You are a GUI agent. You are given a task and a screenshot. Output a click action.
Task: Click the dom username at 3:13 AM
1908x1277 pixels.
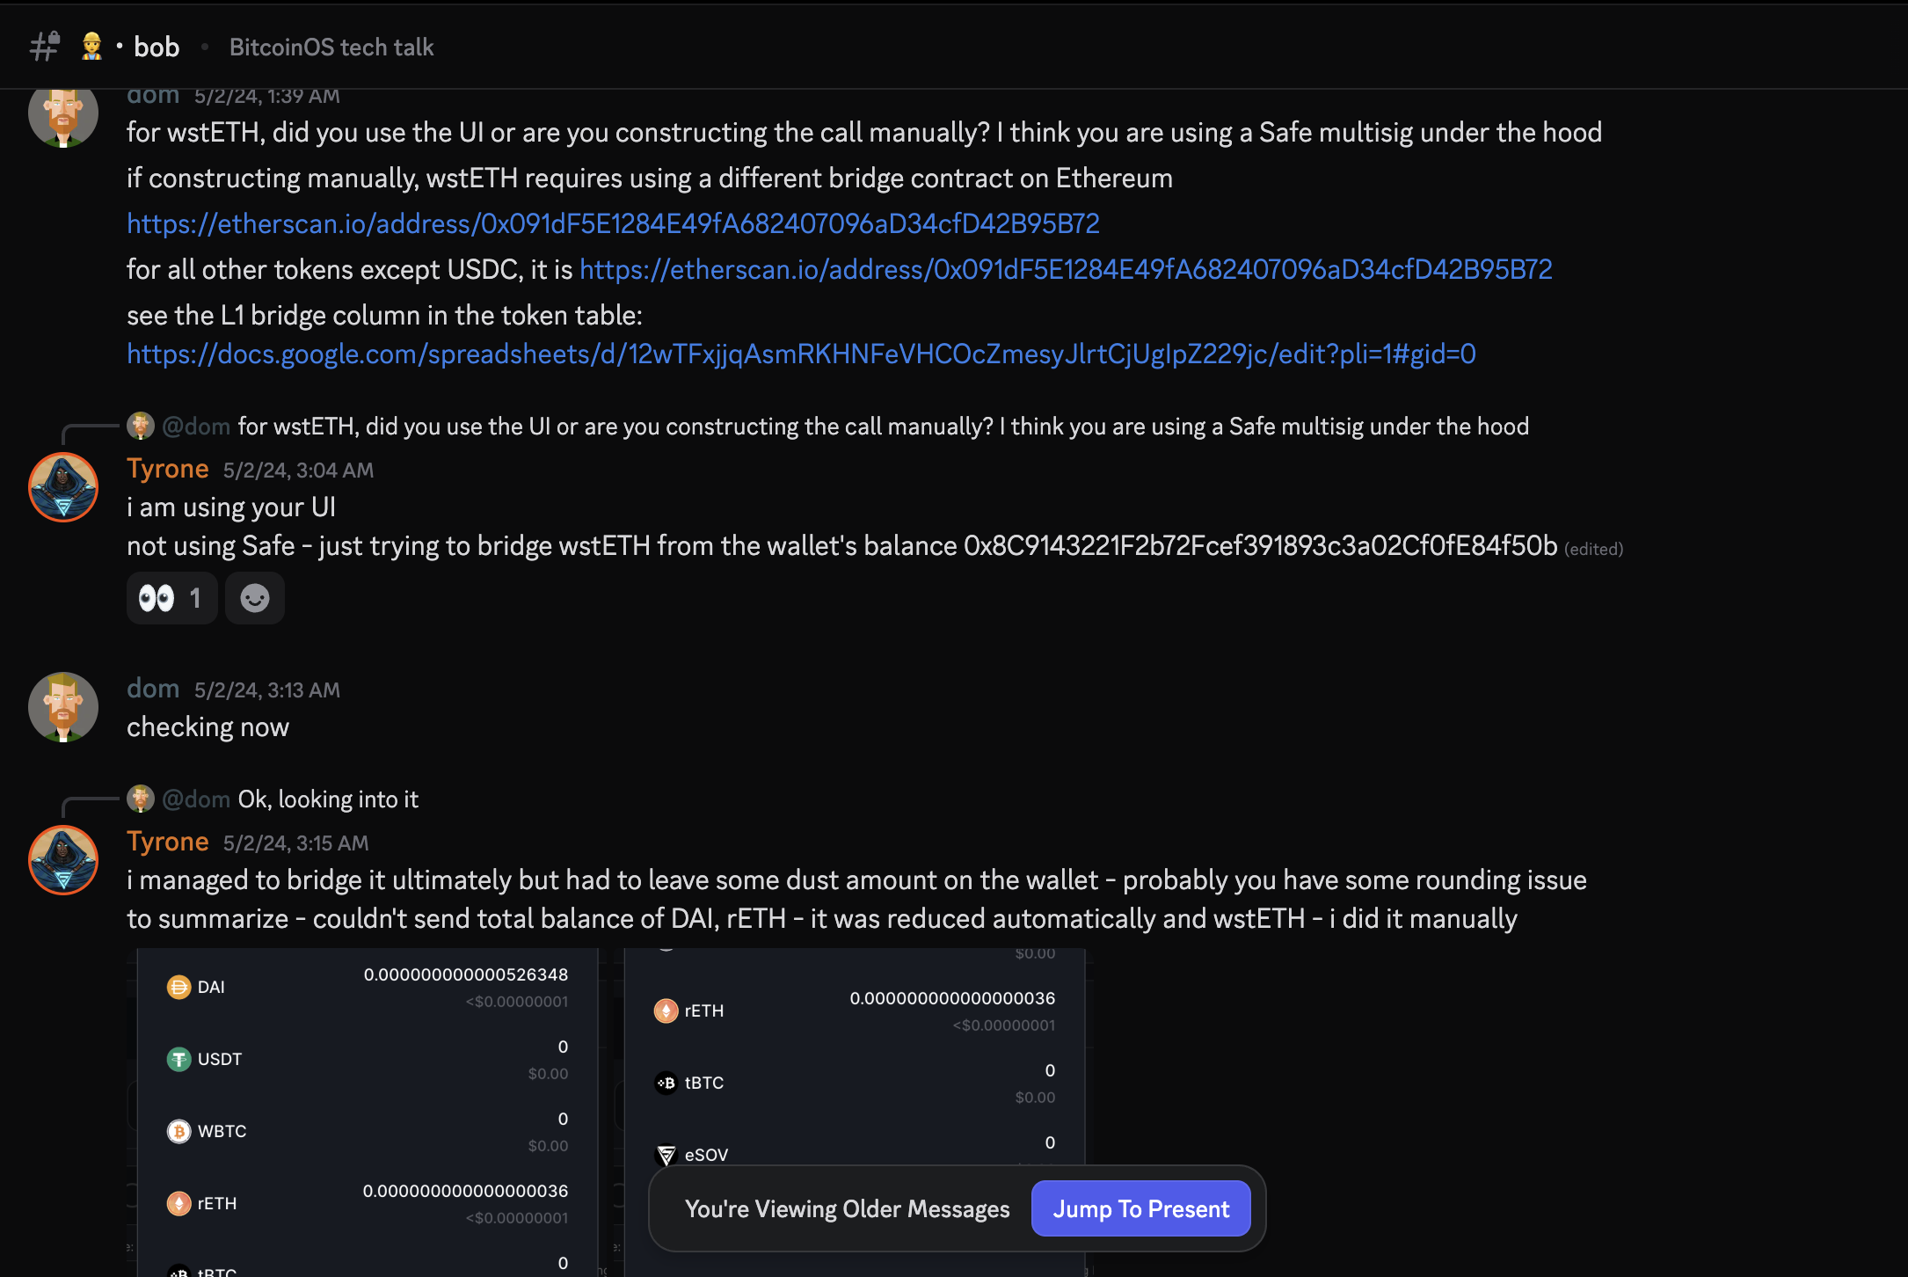153,689
